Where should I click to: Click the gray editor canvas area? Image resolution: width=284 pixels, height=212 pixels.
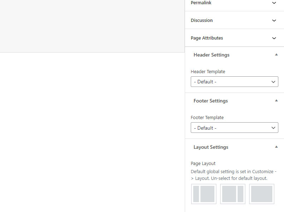pos(92,26)
